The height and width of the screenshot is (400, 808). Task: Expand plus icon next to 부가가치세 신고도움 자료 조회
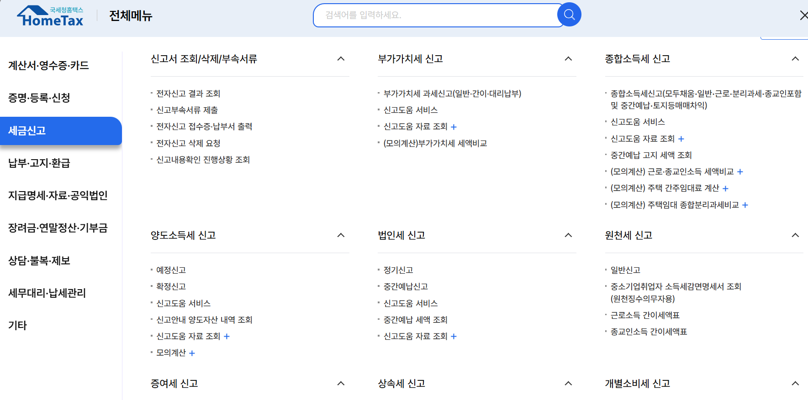point(454,127)
